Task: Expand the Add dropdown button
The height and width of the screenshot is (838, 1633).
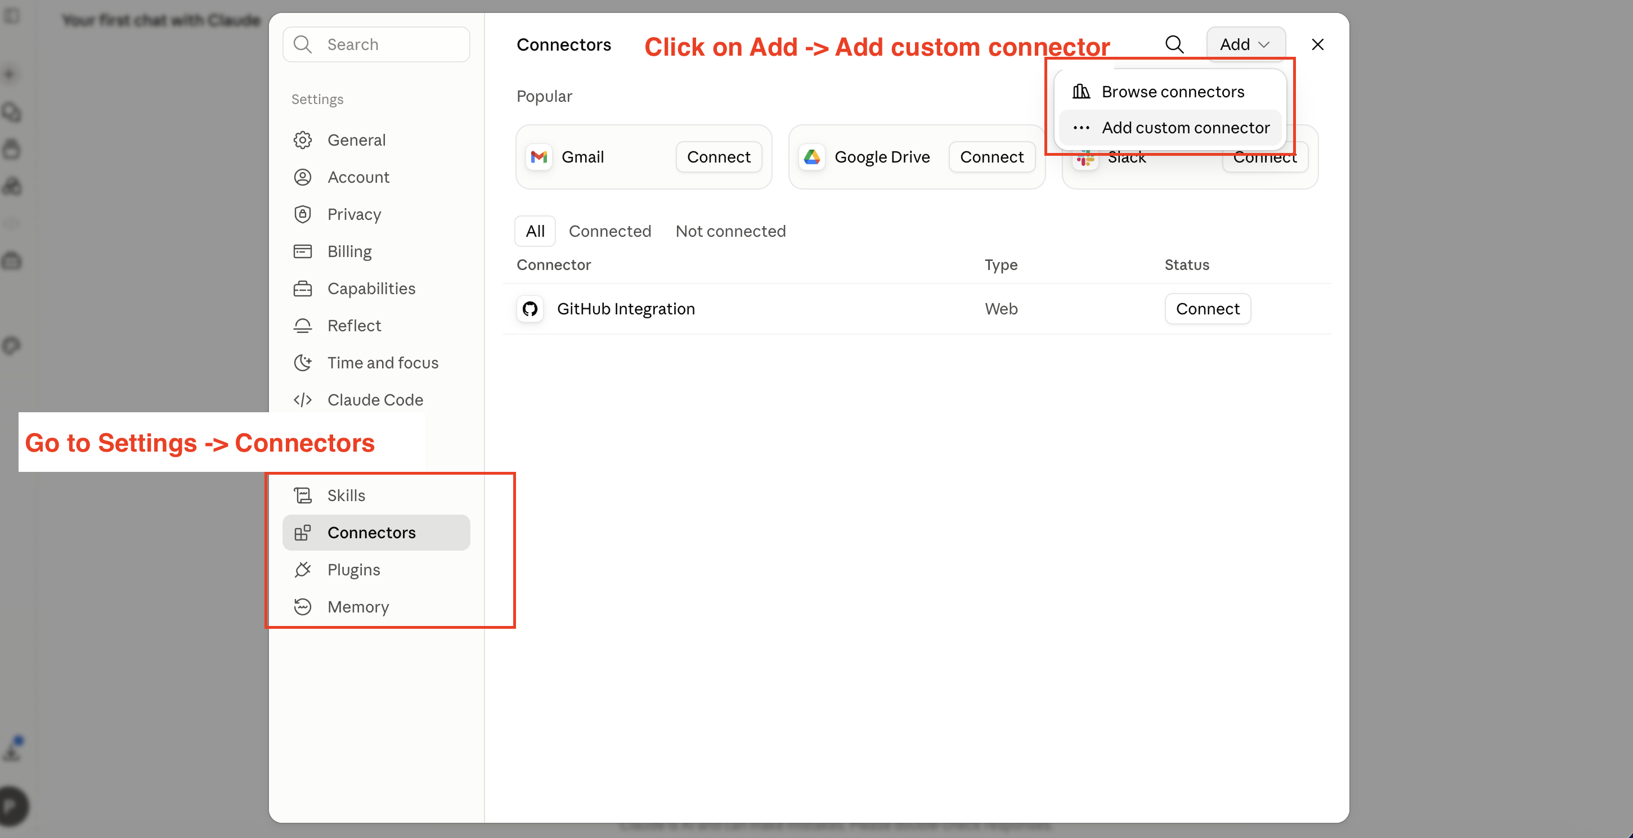Action: [x=1246, y=44]
